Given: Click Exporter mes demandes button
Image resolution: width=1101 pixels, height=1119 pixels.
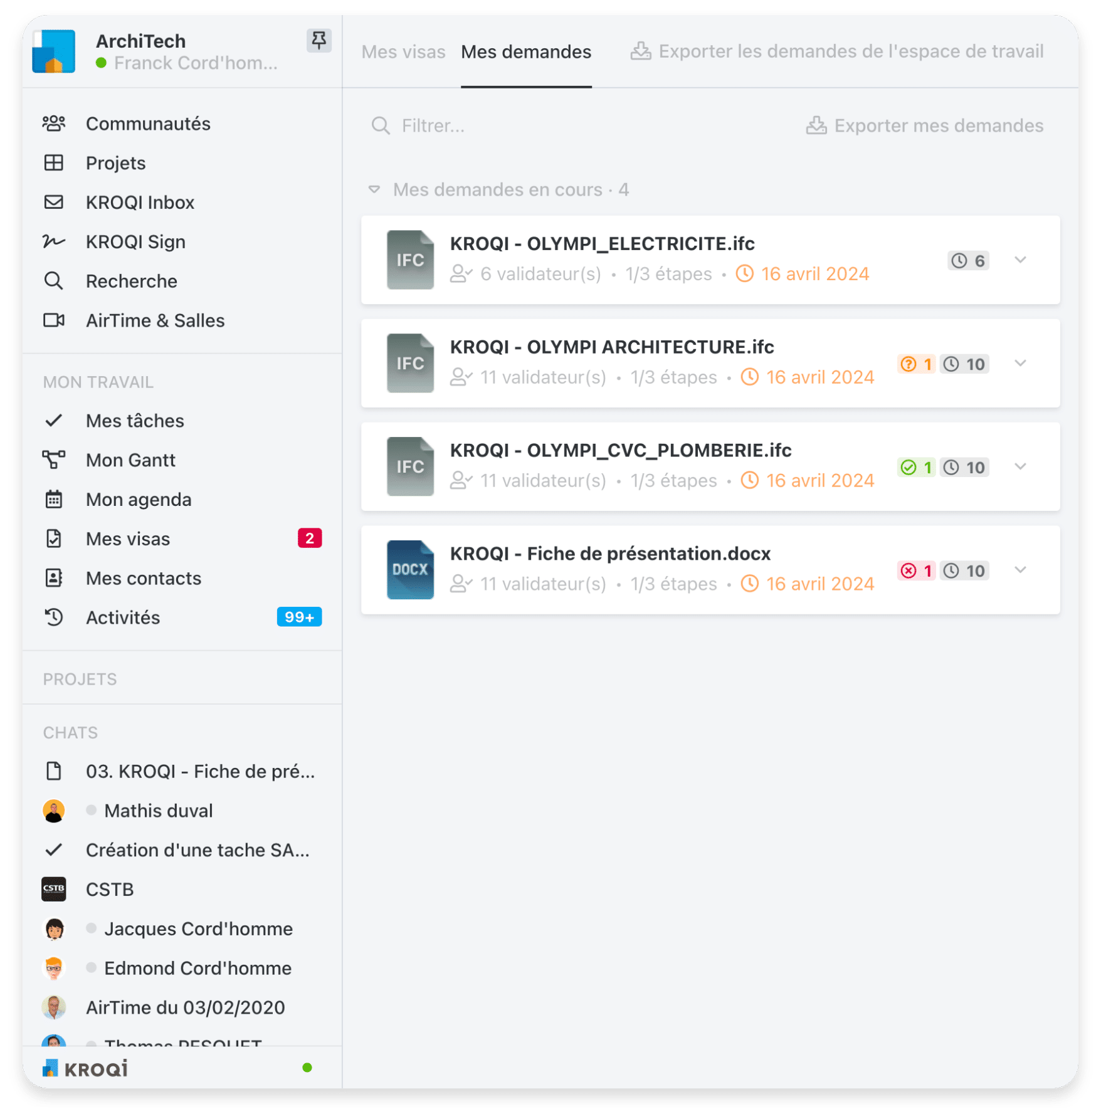Looking at the screenshot, I should pos(924,126).
